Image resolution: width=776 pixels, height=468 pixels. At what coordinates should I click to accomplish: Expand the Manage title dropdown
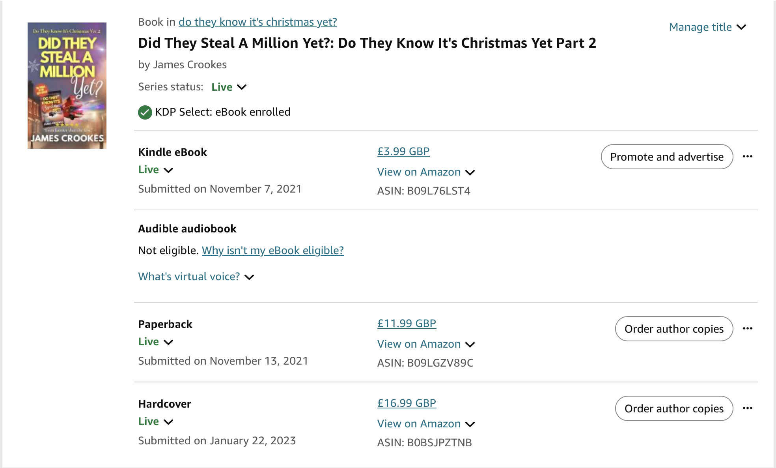pos(707,27)
